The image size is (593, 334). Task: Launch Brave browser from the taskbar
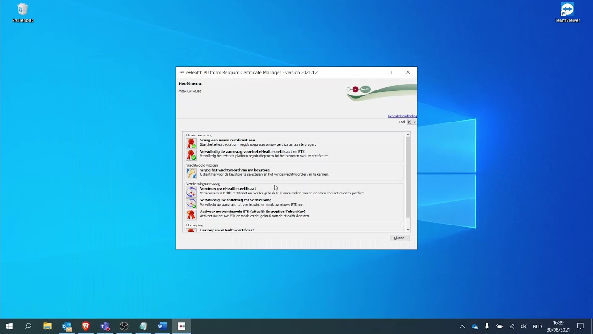(86, 326)
